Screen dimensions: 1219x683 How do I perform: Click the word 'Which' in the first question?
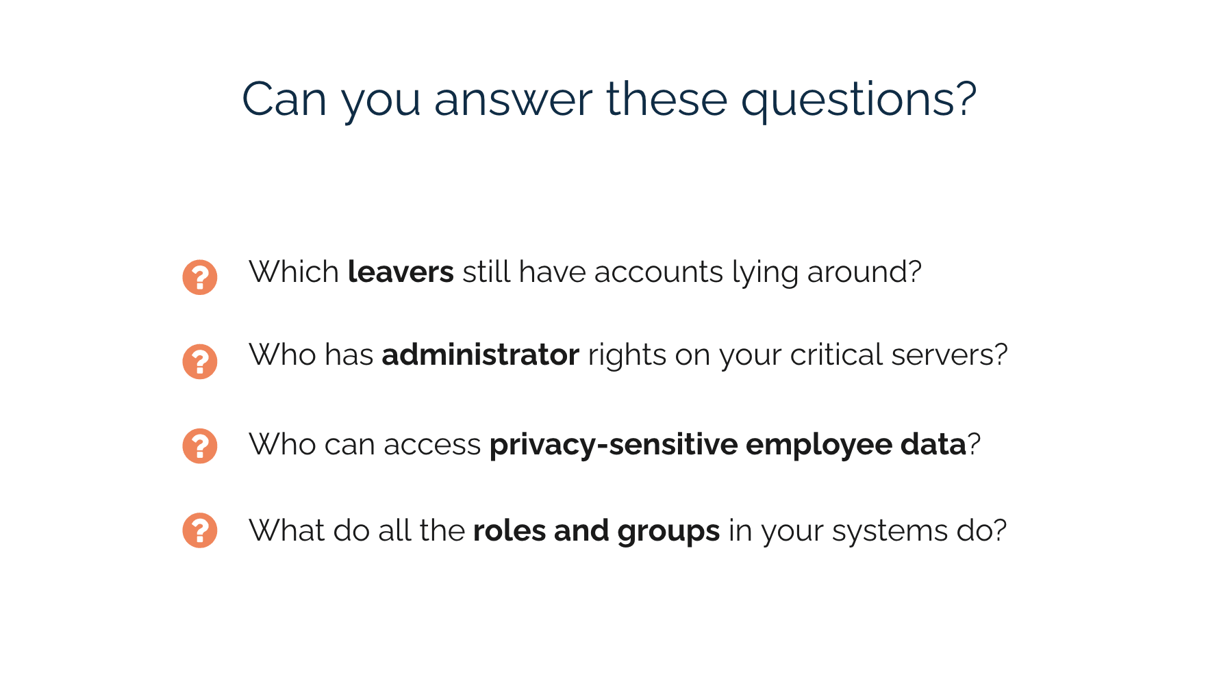(294, 272)
